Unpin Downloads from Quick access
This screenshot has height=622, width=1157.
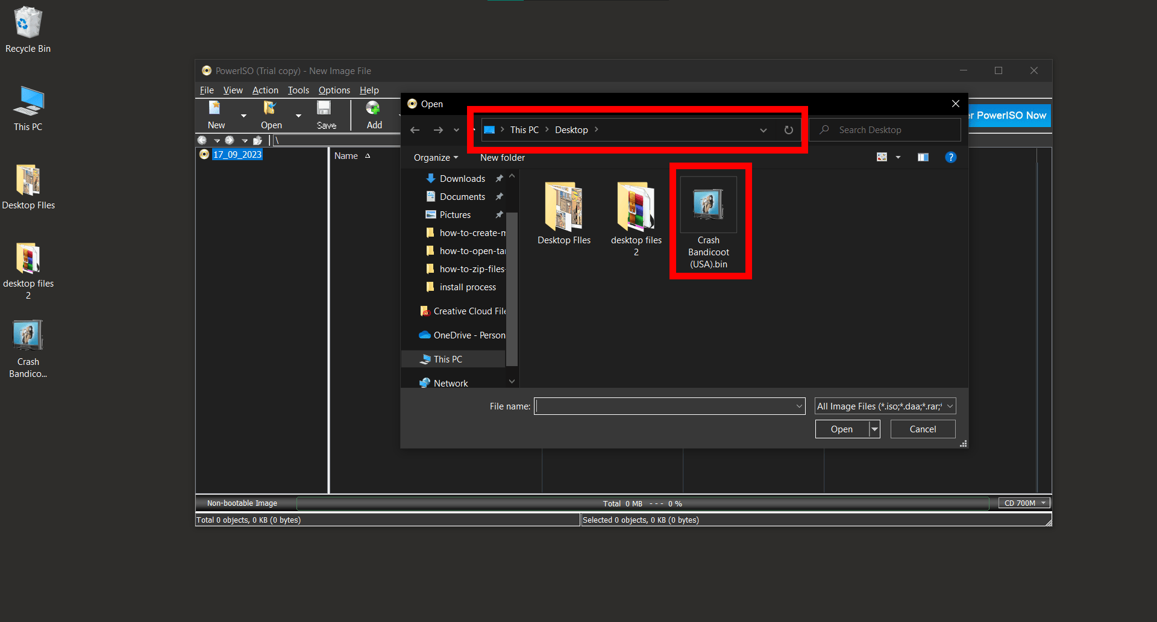[x=499, y=178]
